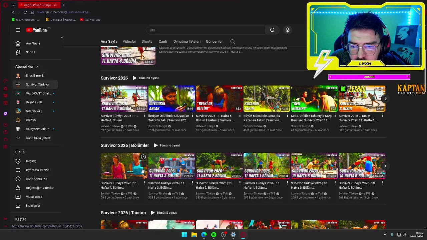Open taskbar Settings gear app
427x240 pixels.
pyautogui.click(x=233, y=235)
